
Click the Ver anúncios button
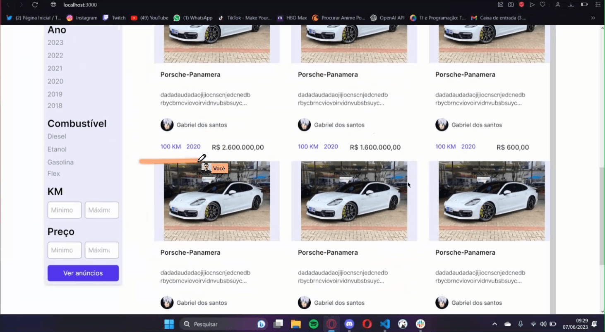(x=83, y=273)
